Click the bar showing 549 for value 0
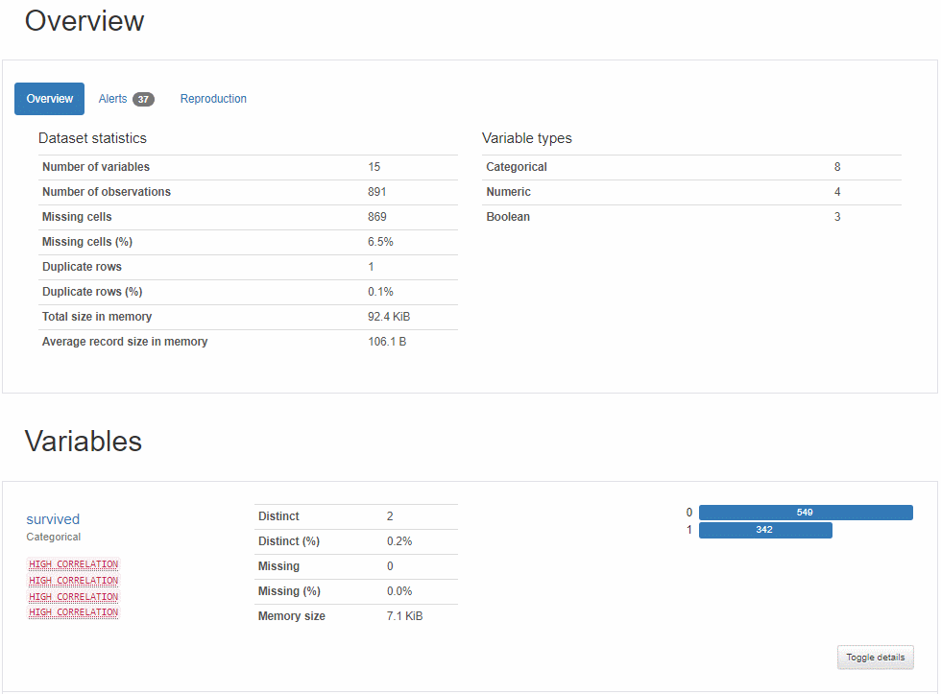Screen dimensions: 941x694 [806, 513]
